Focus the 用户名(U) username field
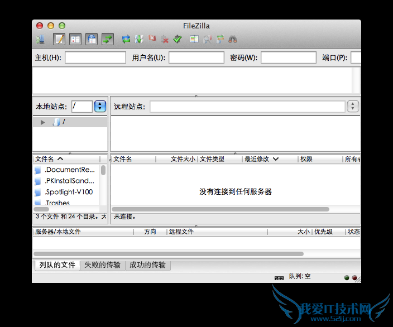Screen dimensions: 393x327 [196, 57]
